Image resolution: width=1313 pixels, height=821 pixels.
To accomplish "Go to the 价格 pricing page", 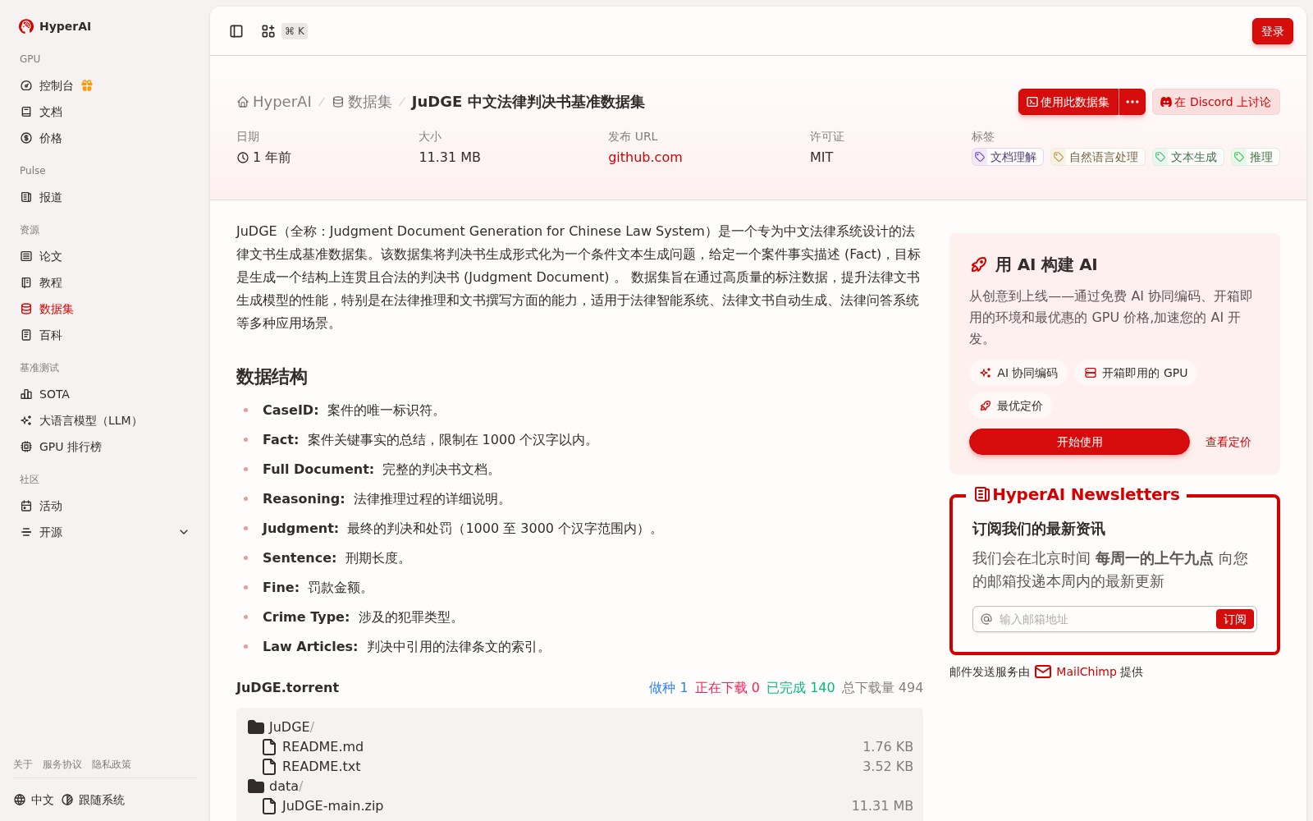I will pyautogui.click(x=105, y=138).
